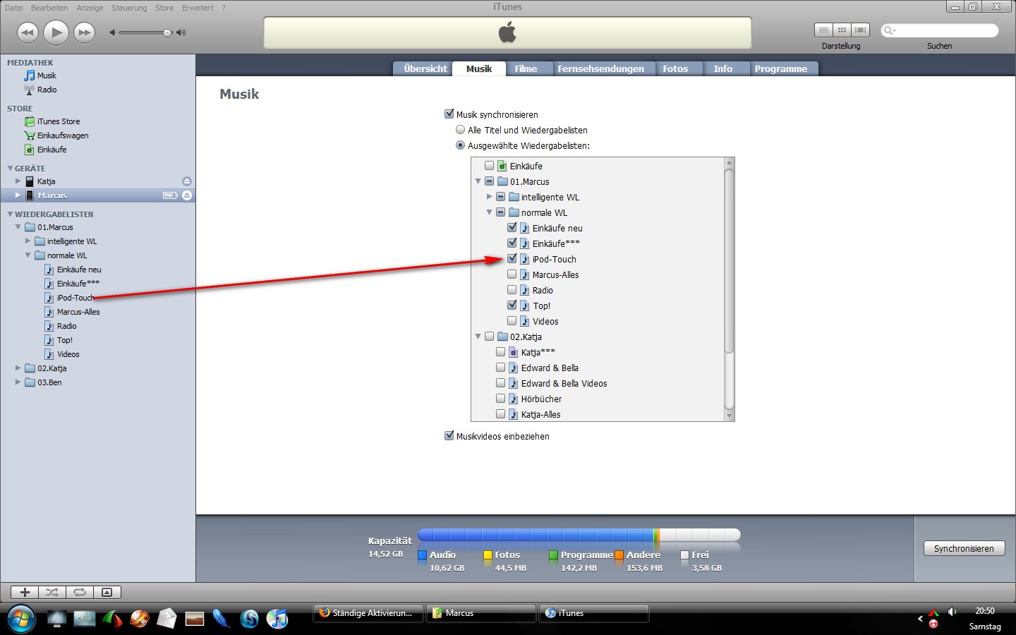Collapse the WIEDERGABELISTEN section

tap(10, 214)
